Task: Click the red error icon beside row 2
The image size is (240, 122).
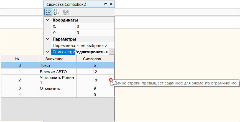Action: point(111,80)
